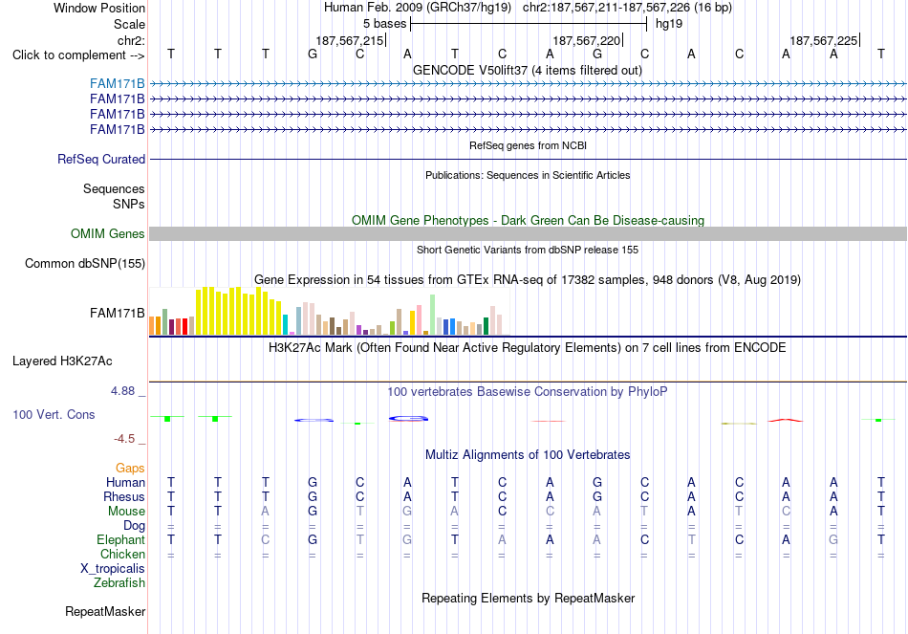Open the H3K27Ac Mark track title
Image resolution: width=908 pixels, height=634 pixels.
[x=528, y=348]
